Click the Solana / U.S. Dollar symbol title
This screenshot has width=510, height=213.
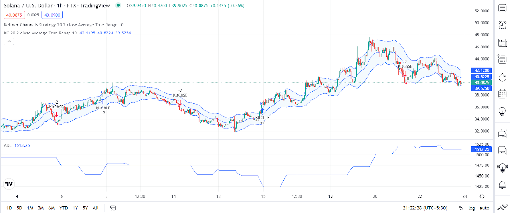tap(28, 5)
